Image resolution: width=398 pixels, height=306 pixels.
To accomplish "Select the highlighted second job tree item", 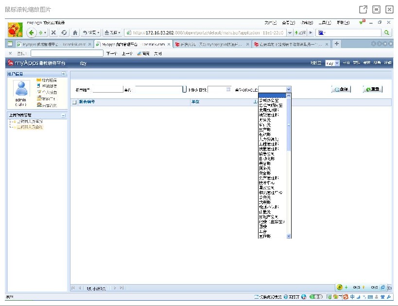I will [30, 127].
